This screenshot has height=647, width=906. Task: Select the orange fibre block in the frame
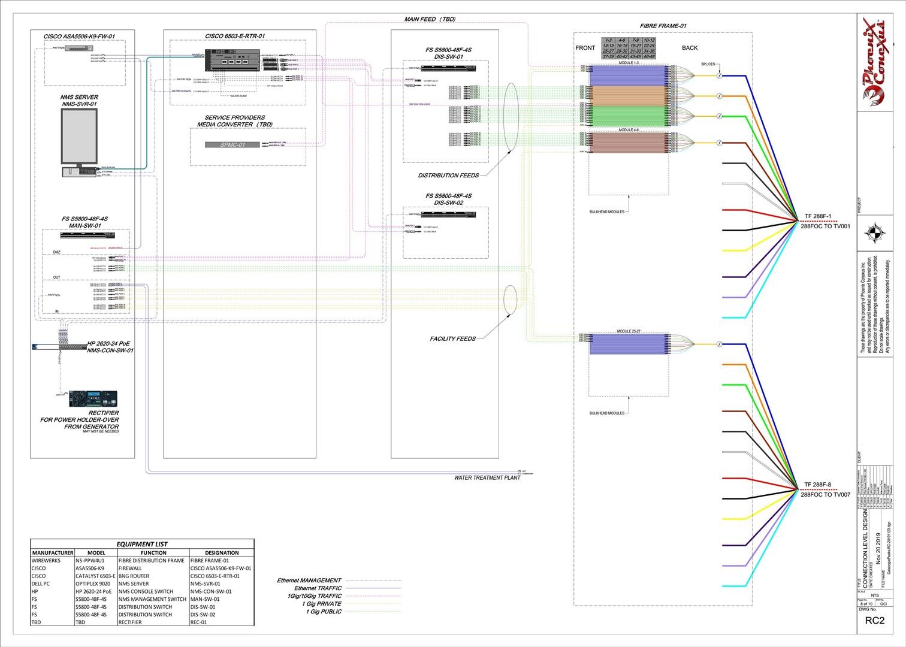(x=629, y=96)
